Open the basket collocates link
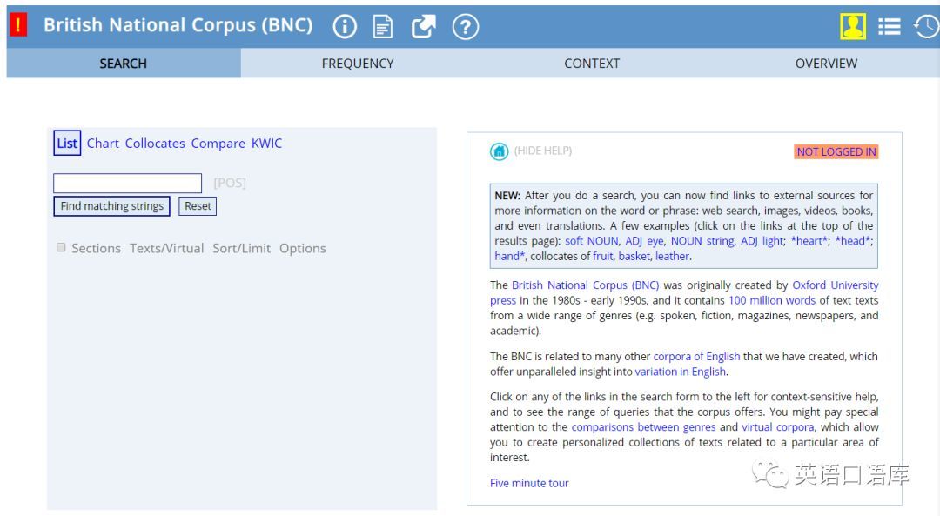Image resolution: width=940 pixels, height=516 pixels. [634, 257]
